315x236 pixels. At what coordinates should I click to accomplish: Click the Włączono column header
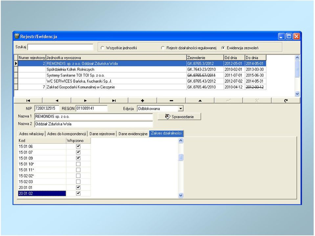point(79,140)
